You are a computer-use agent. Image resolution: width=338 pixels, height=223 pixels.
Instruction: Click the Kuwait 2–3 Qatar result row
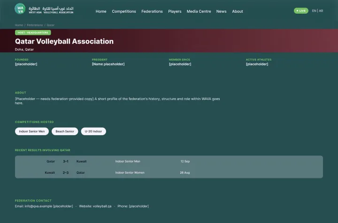169,173
